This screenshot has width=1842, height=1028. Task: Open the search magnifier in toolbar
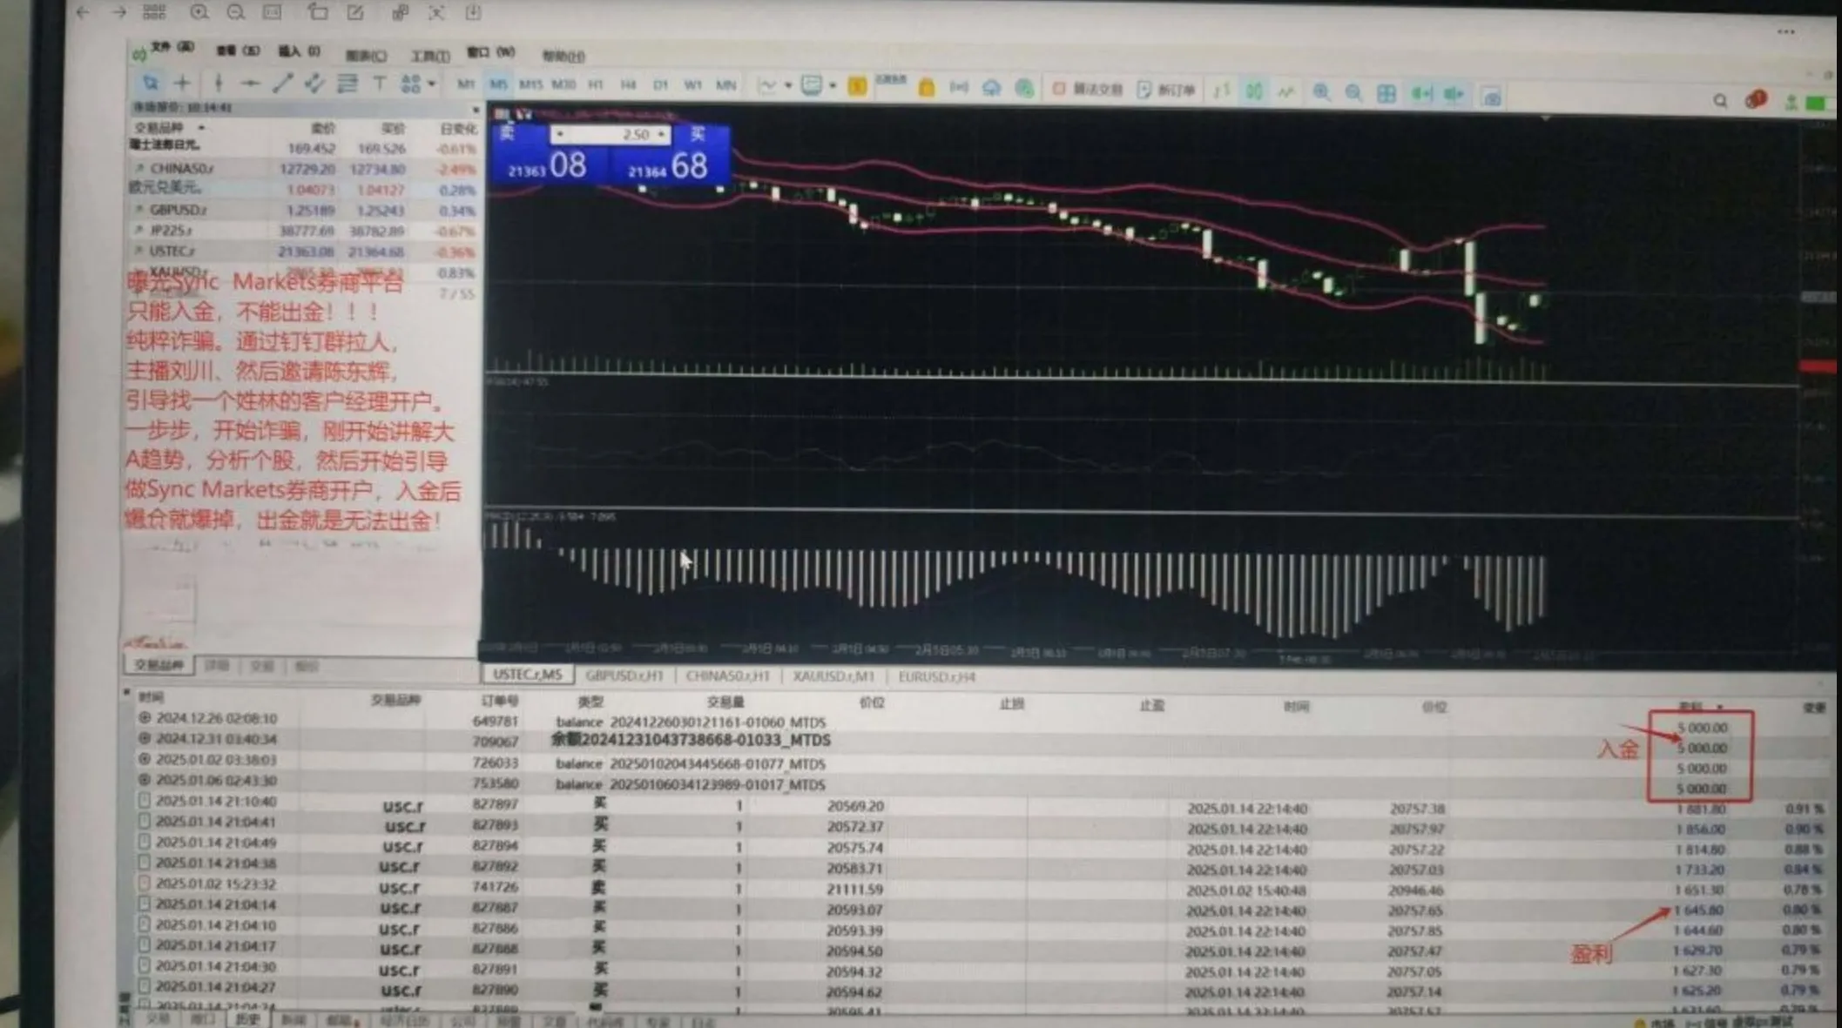pyautogui.click(x=1720, y=101)
